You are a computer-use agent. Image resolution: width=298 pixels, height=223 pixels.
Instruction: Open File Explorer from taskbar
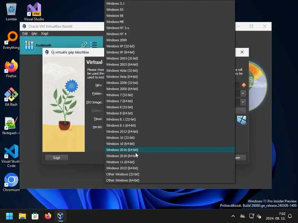[22, 216]
